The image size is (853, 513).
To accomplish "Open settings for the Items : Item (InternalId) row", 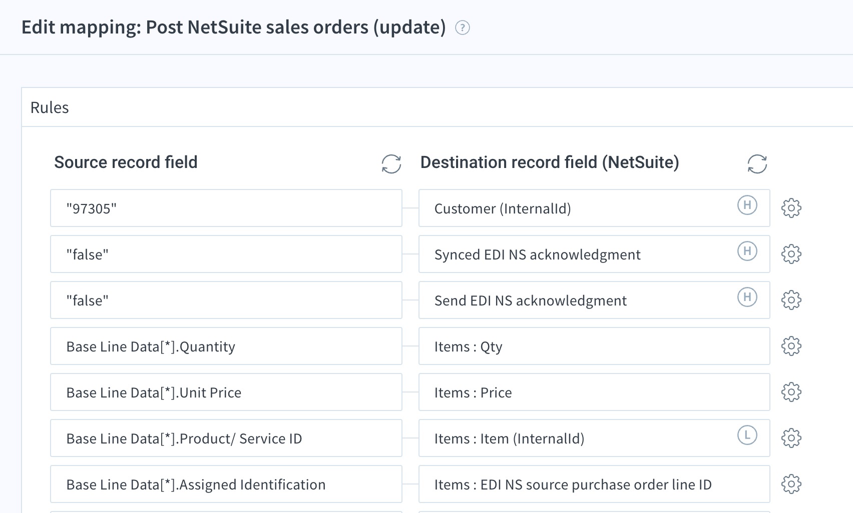I will click(791, 438).
